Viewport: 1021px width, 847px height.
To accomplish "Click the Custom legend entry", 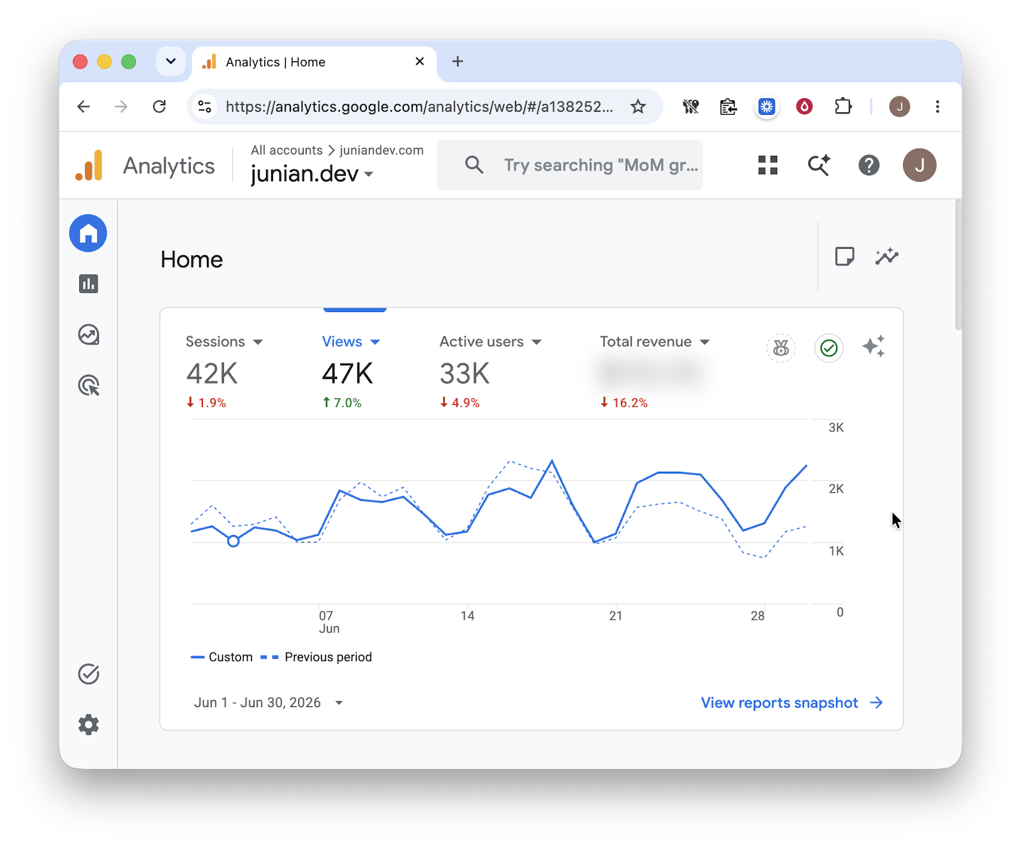I will coord(221,657).
